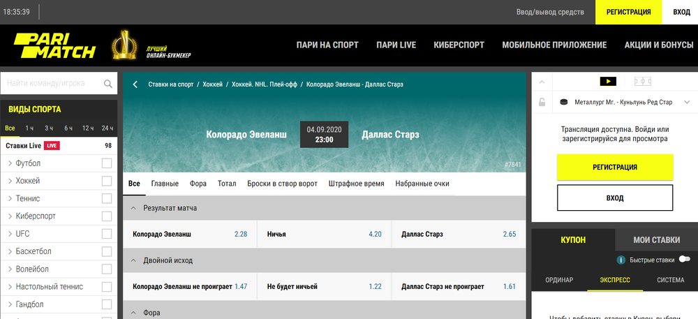This screenshot has width=698, height=319.
Task: Open the Металлург Мг. match dropdown
Action: (x=687, y=103)
